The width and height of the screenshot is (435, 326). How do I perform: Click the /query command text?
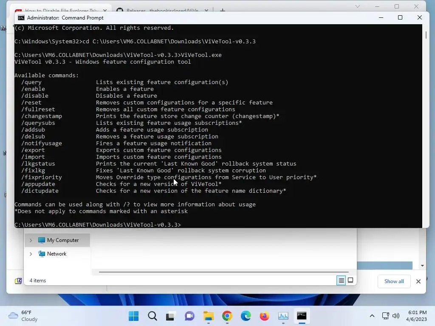pyautogui.click(x=31, y=82)
